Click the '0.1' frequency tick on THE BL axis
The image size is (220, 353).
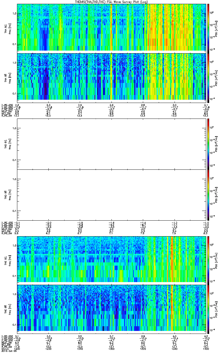click(14, 276)
